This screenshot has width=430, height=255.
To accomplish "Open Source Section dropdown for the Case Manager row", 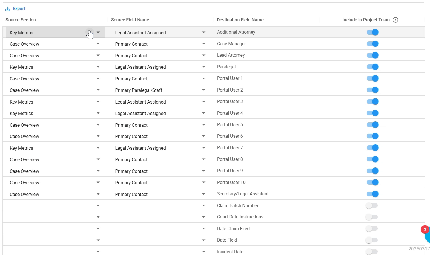I will pyautogui.click(x=98, y=44).
